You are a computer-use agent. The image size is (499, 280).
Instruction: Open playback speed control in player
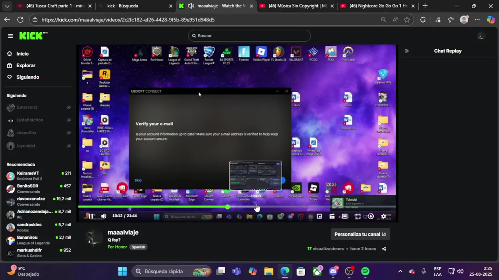point(371,216)
